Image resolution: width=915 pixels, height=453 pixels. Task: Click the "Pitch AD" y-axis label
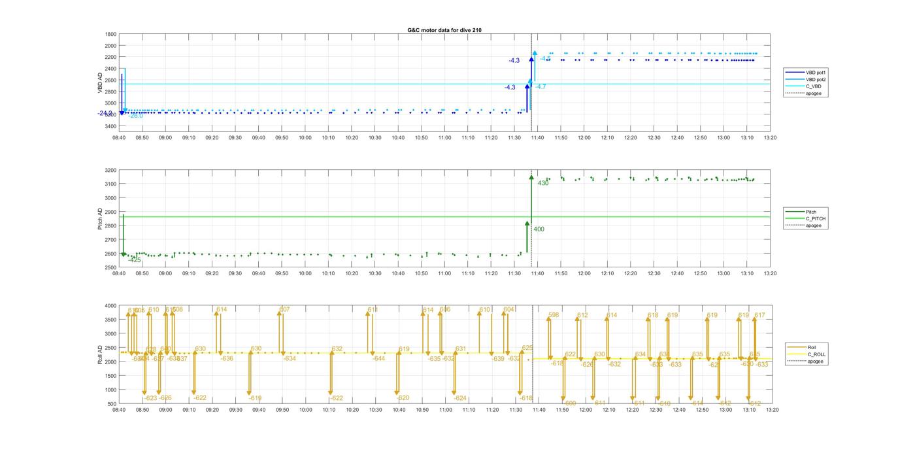(x=100, y=219)
